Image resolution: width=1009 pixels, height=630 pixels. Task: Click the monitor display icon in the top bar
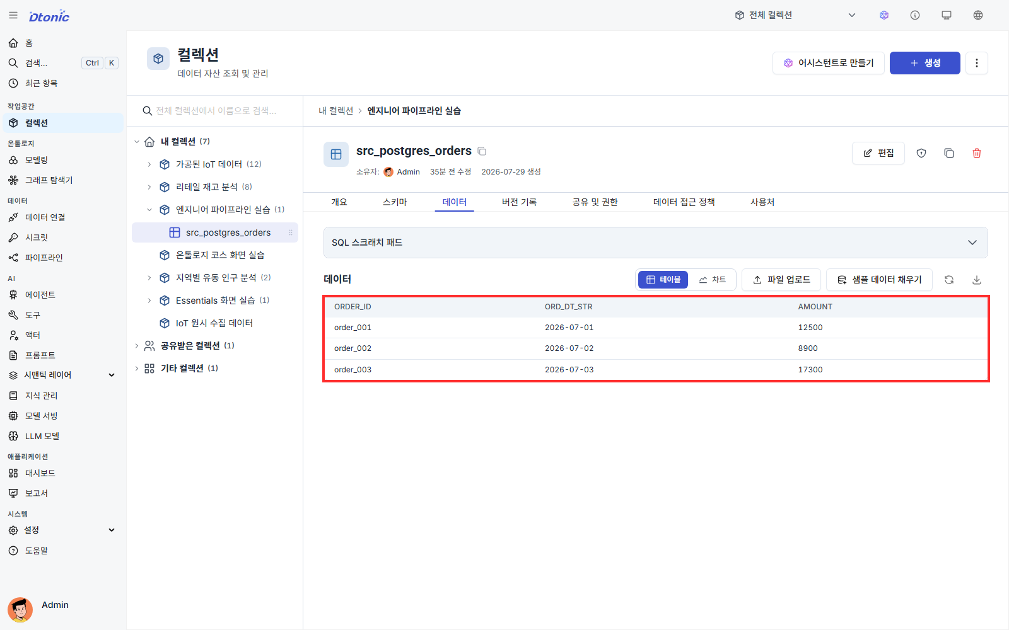(x=947, y=15)
